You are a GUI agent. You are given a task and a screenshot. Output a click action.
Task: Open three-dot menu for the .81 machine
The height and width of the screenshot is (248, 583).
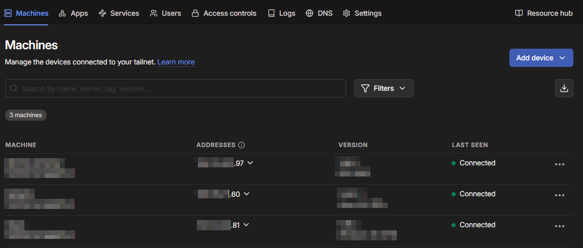560,226
